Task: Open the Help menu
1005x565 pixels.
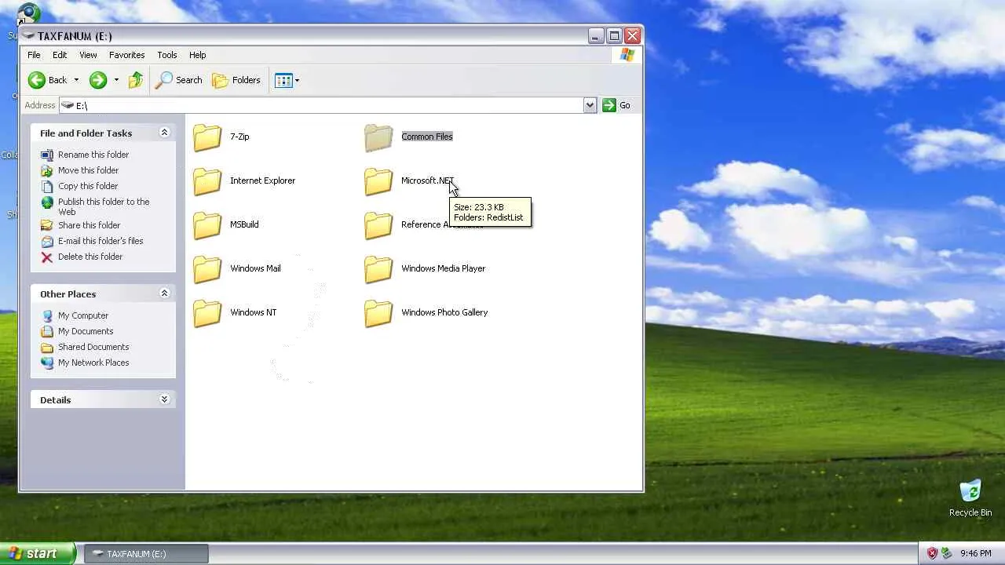Action: pos(197,55)
